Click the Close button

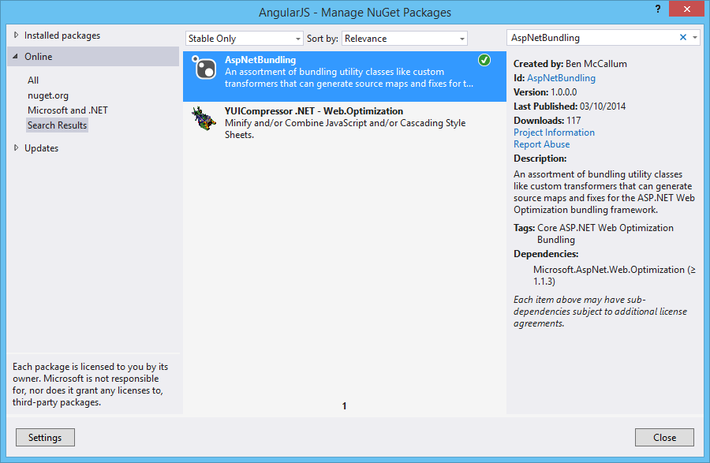pyautogui.click(x=664, y=437)
